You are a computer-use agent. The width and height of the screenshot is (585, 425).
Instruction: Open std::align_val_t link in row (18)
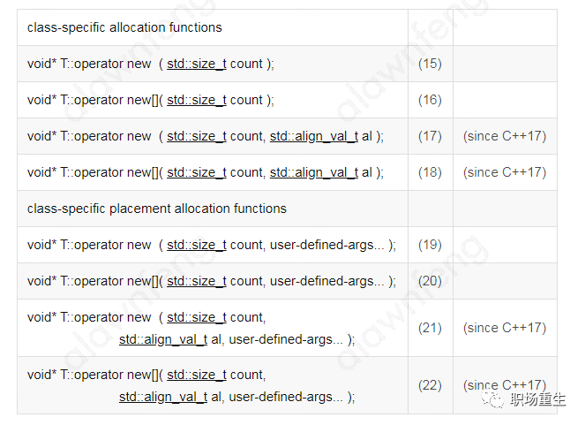click(314, 172)
